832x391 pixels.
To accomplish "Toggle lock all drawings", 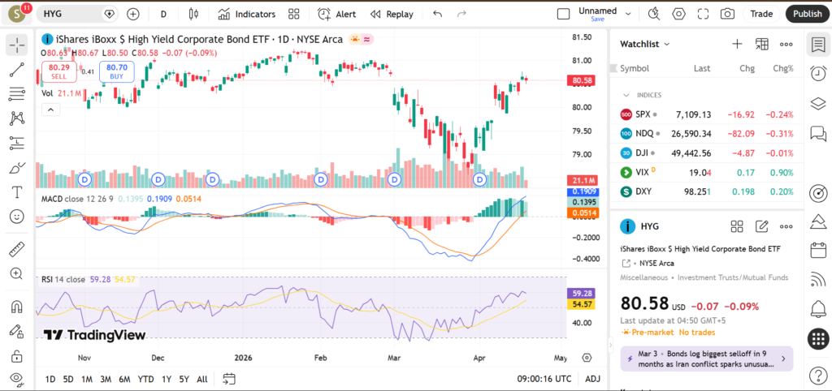I will click(x=16, y=356).
